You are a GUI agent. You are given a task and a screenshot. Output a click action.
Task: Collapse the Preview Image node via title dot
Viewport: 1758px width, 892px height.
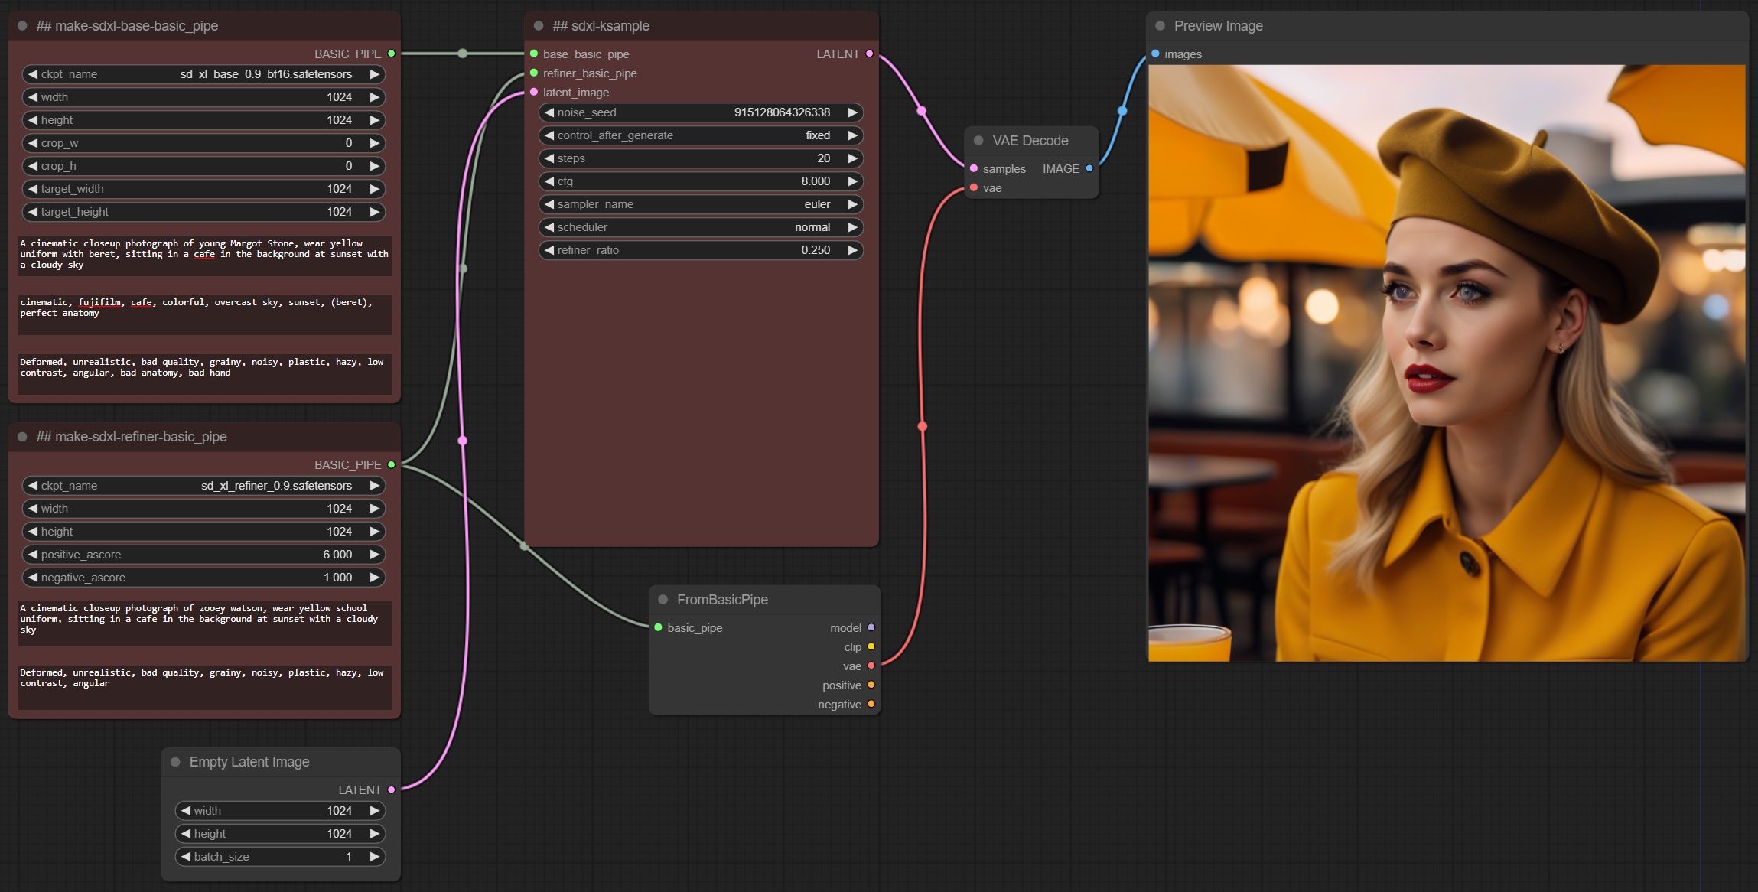click(1160, 26)
